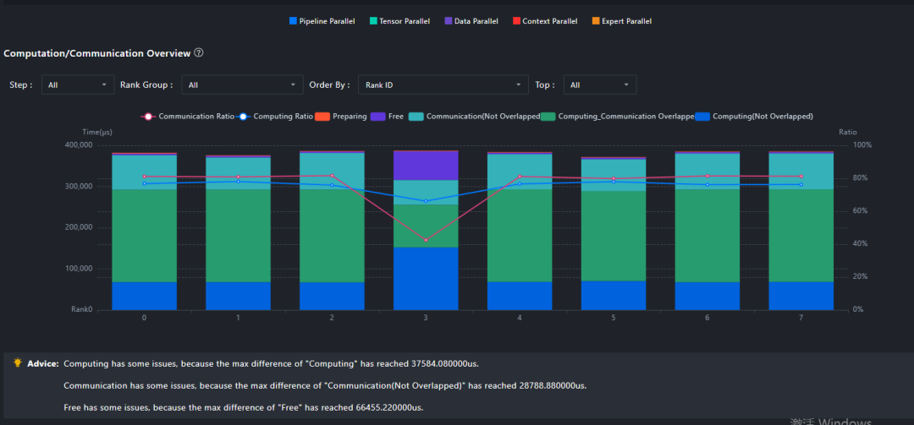
Task: Click the 400,000 time axis label
Action: pos(80,144)
